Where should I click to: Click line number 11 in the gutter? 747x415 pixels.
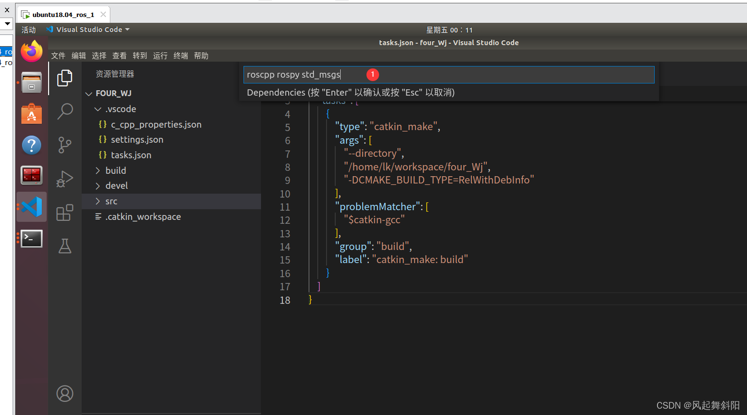tap(285, 207)
